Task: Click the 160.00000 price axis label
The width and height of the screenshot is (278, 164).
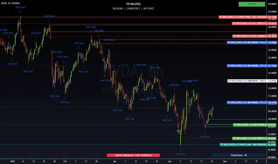Action: (272, 4)
